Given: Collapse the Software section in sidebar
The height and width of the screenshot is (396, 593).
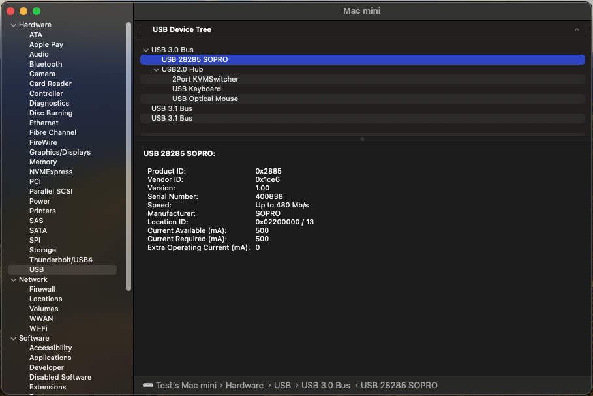Looking at the screenshot, I should tap(13, 339).
